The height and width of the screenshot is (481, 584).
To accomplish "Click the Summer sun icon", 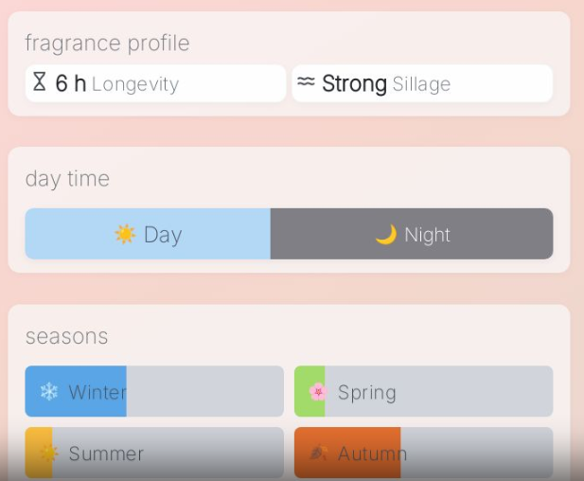I will pyautogui.click(x=48, y=454).
